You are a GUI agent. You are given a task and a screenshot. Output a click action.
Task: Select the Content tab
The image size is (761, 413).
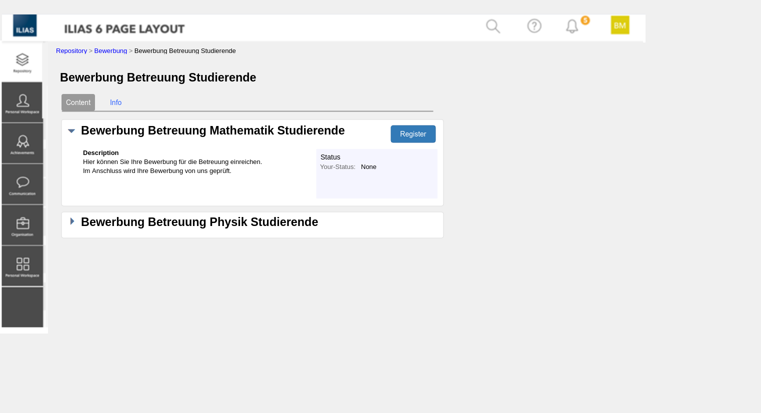tap(78, 102)
